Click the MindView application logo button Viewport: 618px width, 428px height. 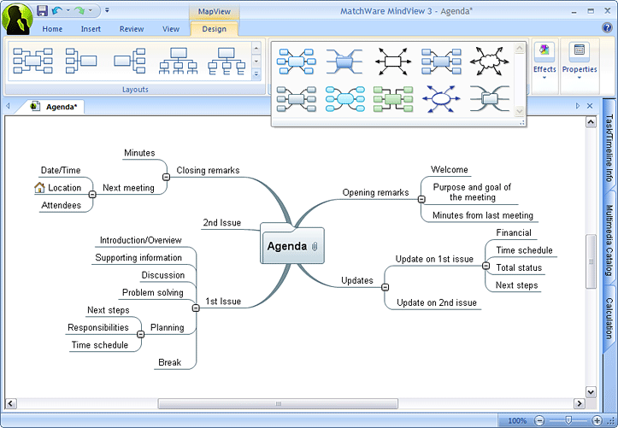coord(18,19)
